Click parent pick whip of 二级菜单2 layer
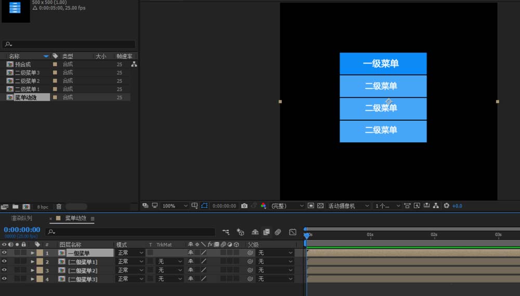The width and height of the screenshot is (520, 296). pyautogui.click(x=250, y=270)
